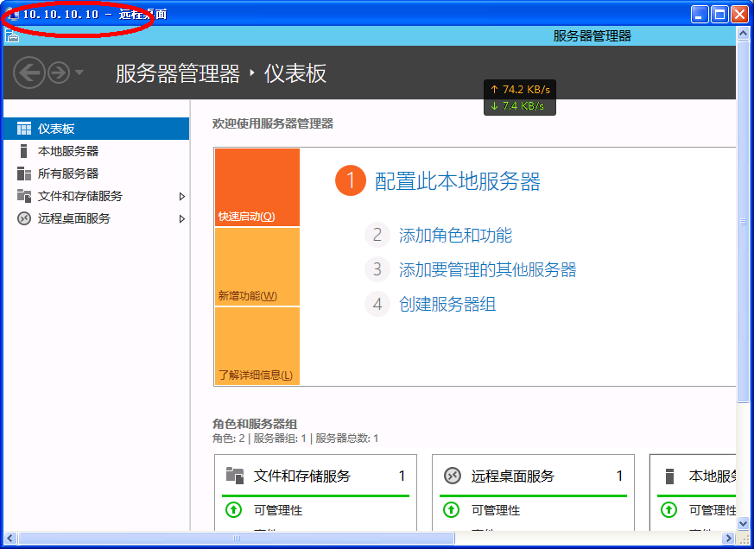The width and height of the screenshot is (754, 549).
Task: Click the 添加角色和功能 link
Action: pyautogui.click(x=455, y=236)
